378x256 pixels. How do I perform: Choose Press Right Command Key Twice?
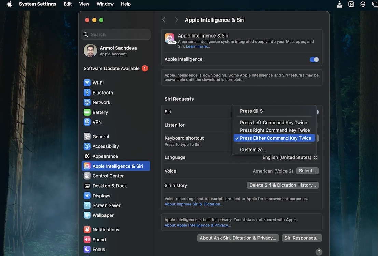(x=274, y=130)
